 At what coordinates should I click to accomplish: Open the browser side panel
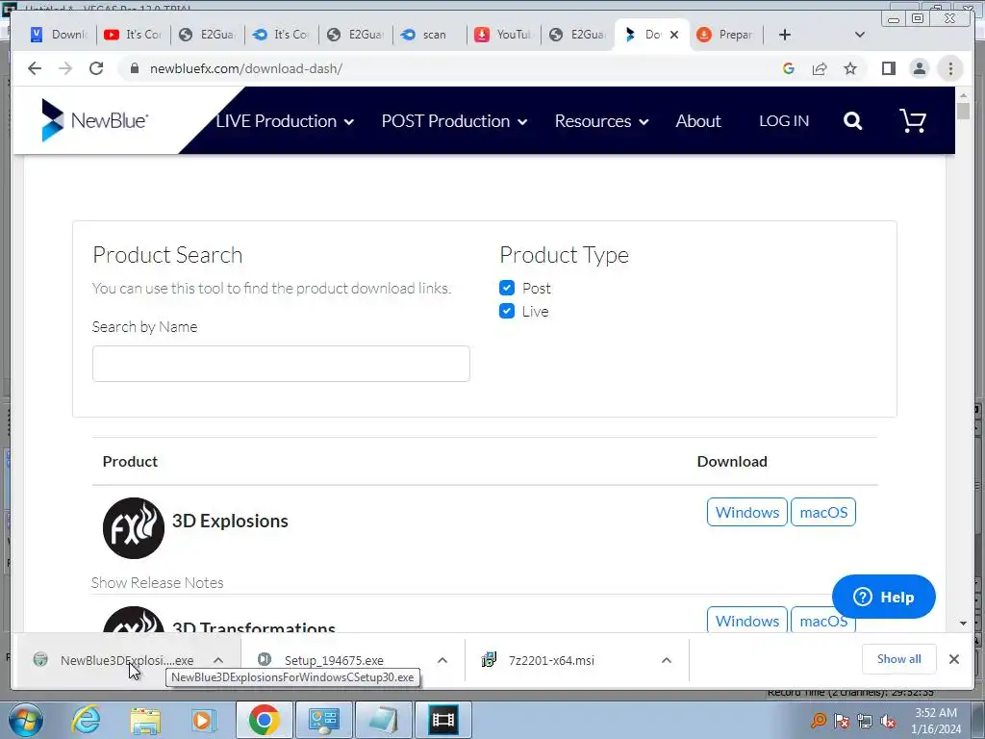888,68
